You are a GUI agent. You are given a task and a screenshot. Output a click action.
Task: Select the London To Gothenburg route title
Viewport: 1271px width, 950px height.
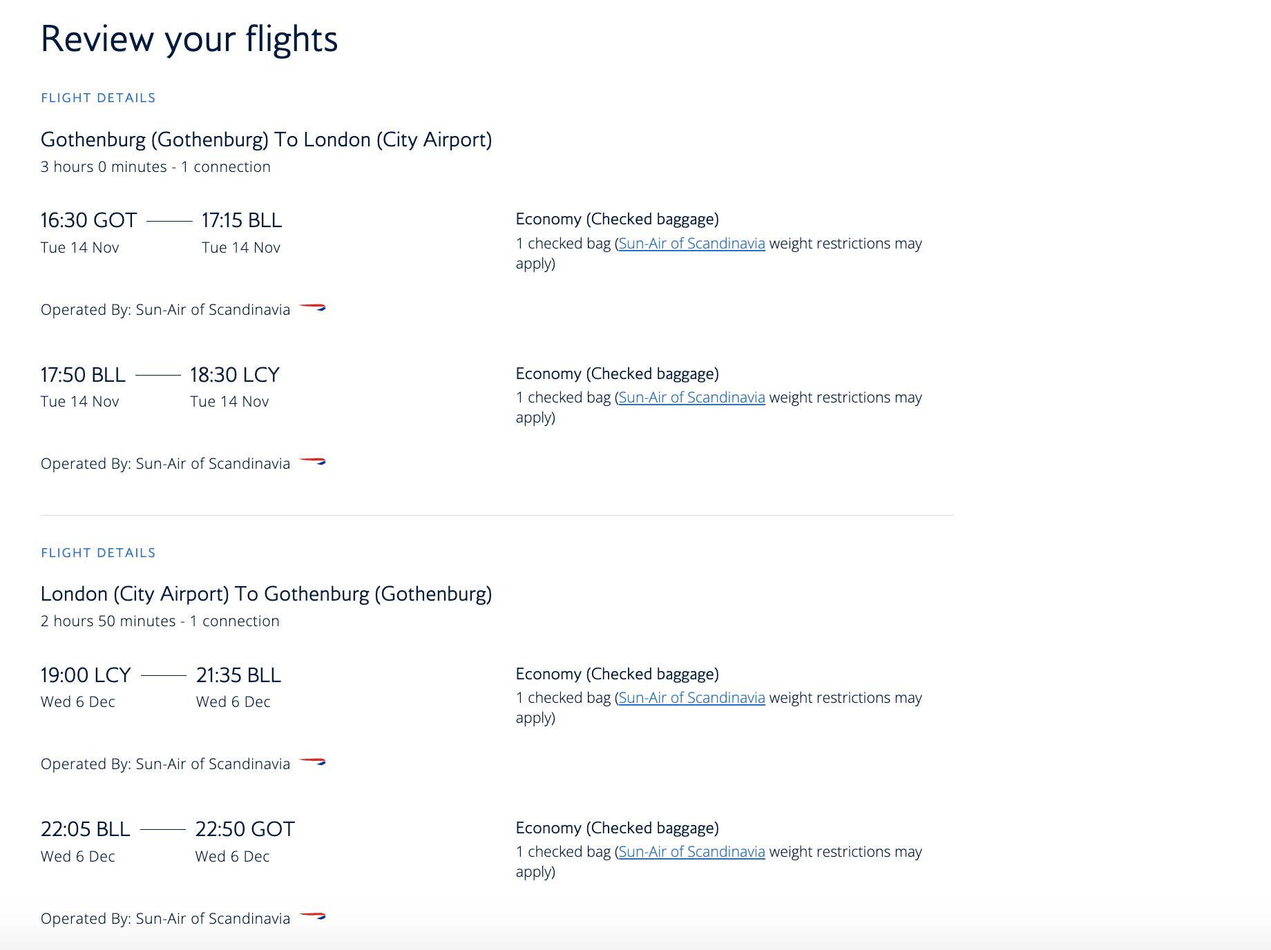pos(266,594)
